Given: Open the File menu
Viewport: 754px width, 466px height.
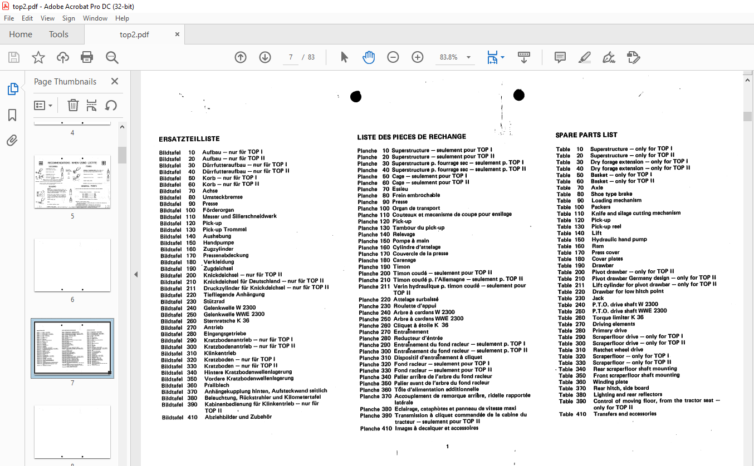Looking at the screenshot, I should tap(9, 18).
